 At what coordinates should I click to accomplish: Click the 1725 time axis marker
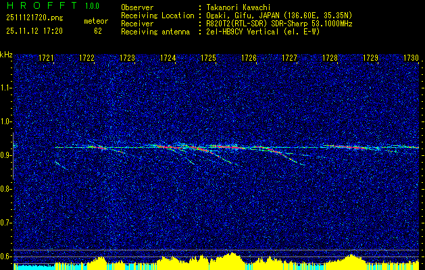point(208,58)
